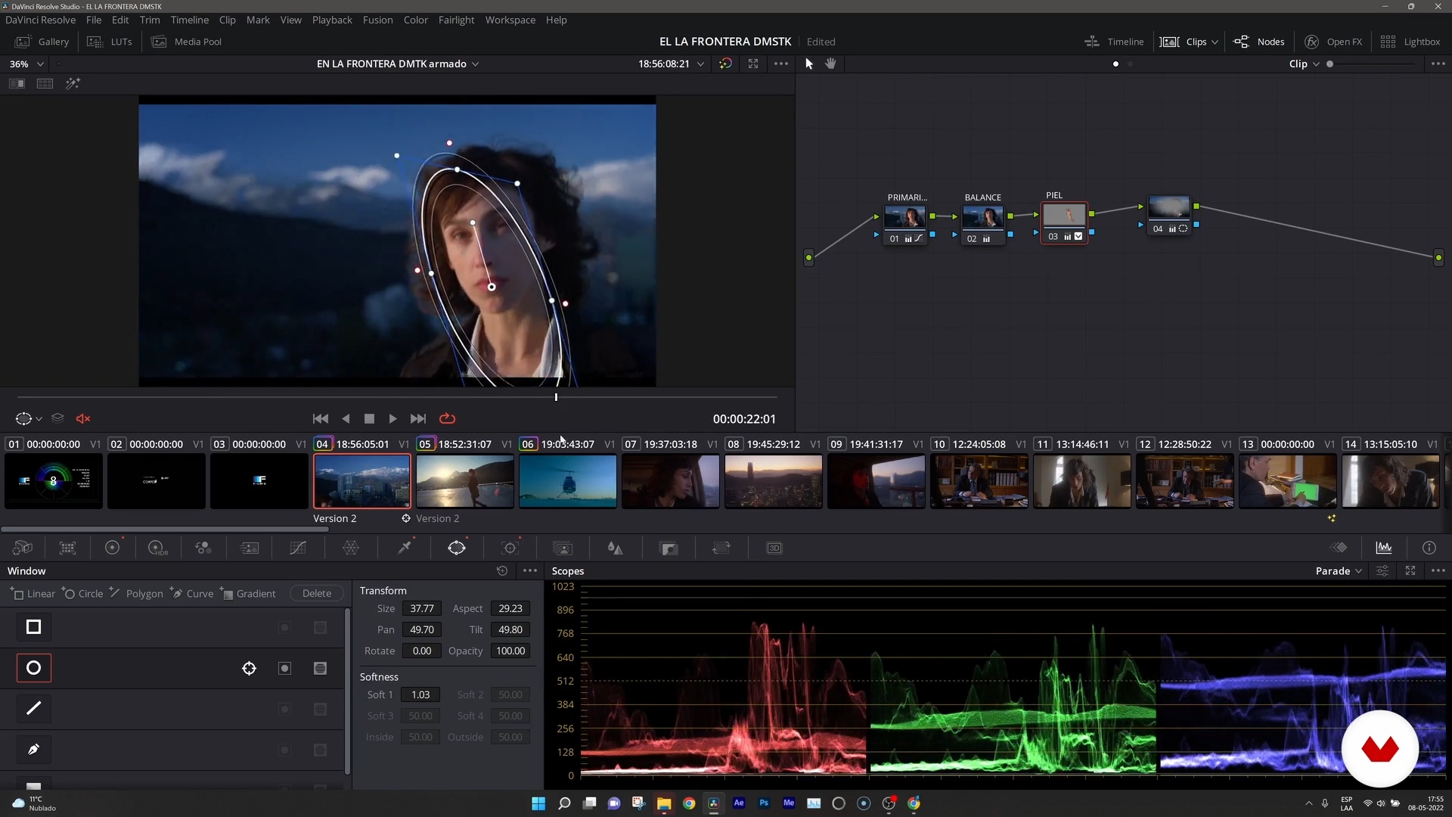This screenshot has height=817, width=1452.
Task: Play the clip forward
Action: point(392,418)
